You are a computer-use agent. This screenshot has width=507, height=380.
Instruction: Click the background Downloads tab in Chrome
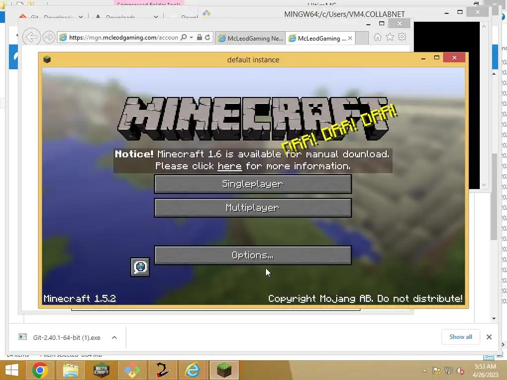(x=120, y=16)
